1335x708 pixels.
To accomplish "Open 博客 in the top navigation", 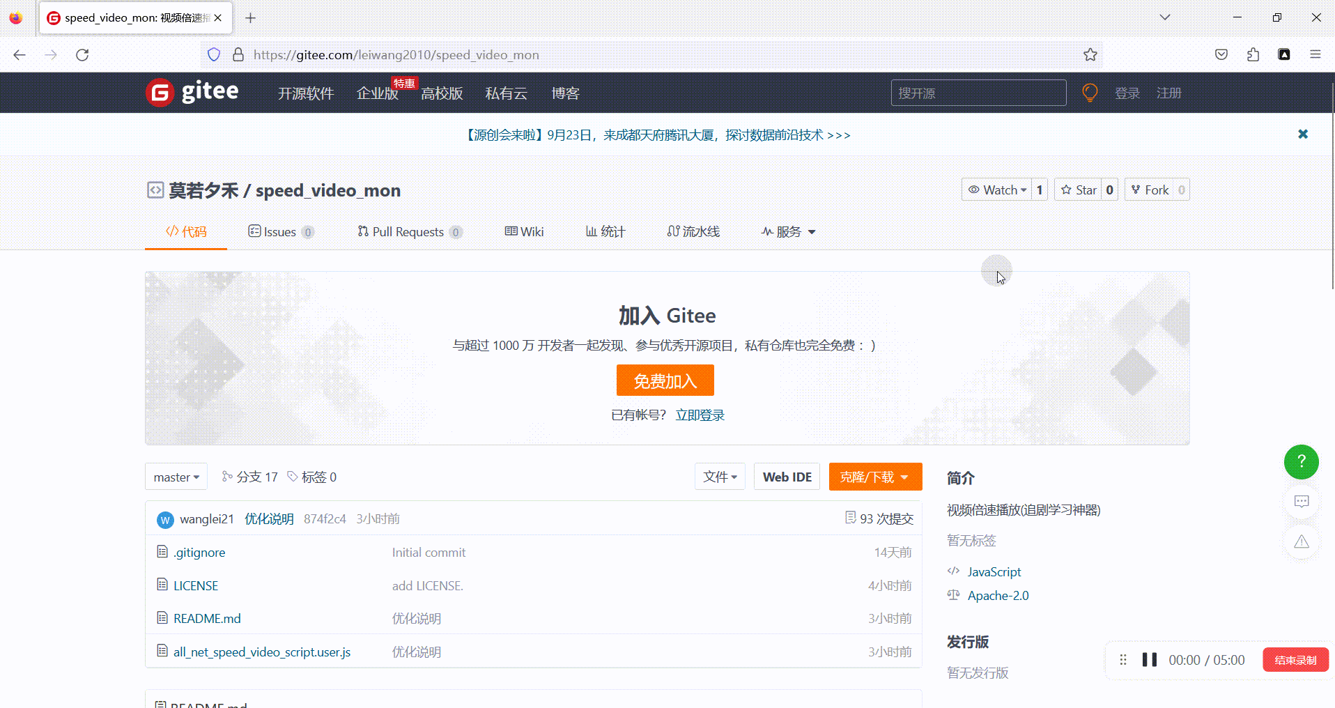I will point(565,93).
